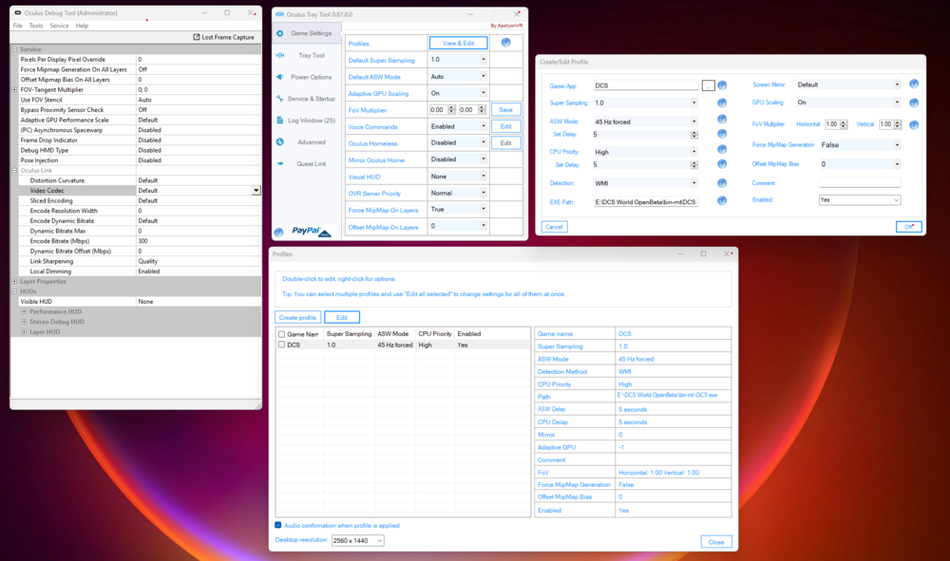Image resolution: width=950 pixels, height=561 pixels.
Task: Toggle the select-all checkbox in Game Name header
Action: click(282, 334)
